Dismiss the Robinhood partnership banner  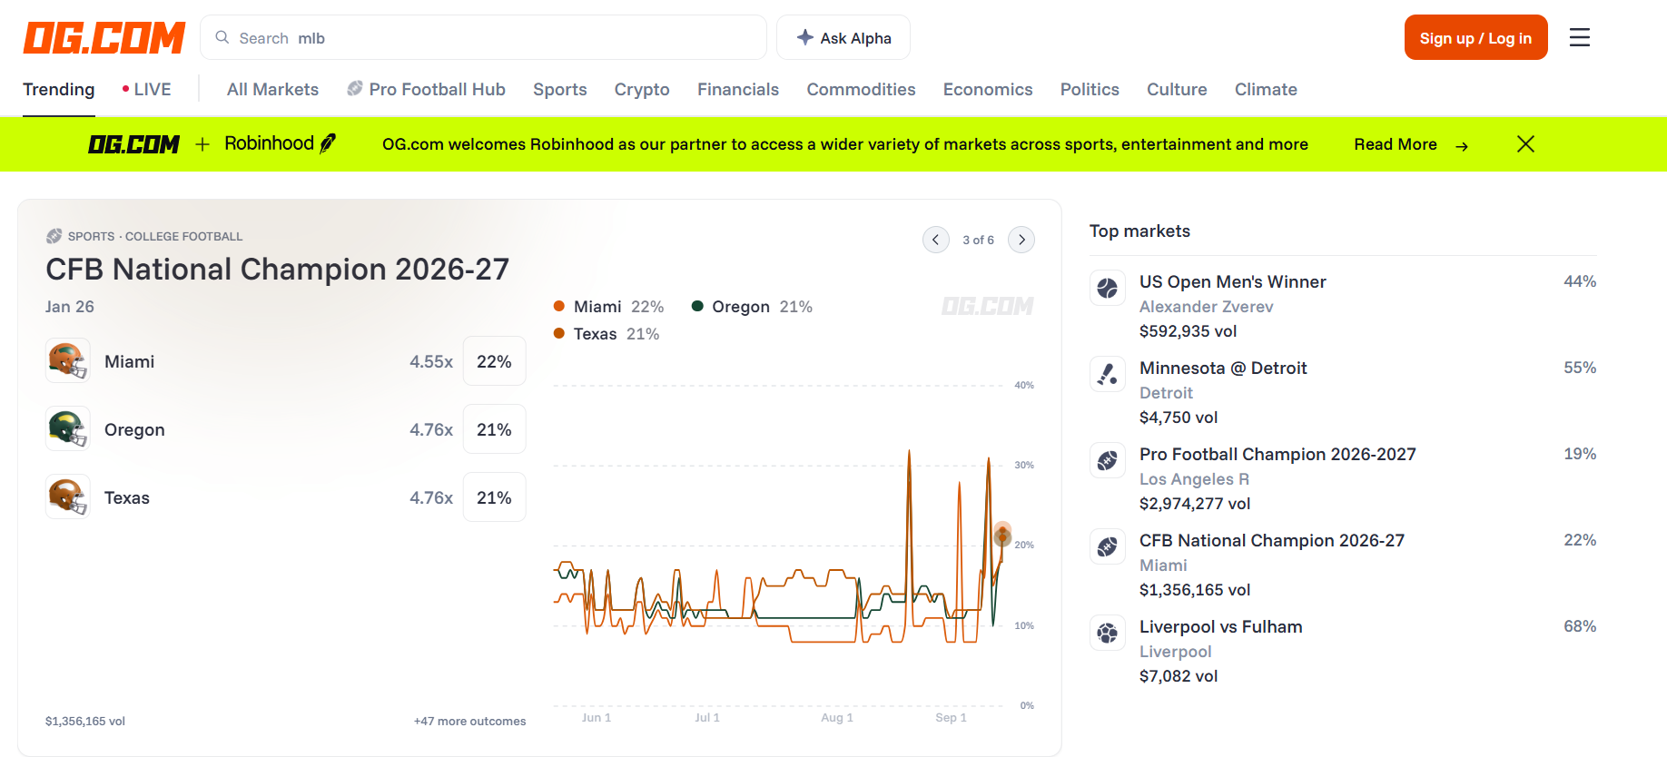(x=1525, y=144)
